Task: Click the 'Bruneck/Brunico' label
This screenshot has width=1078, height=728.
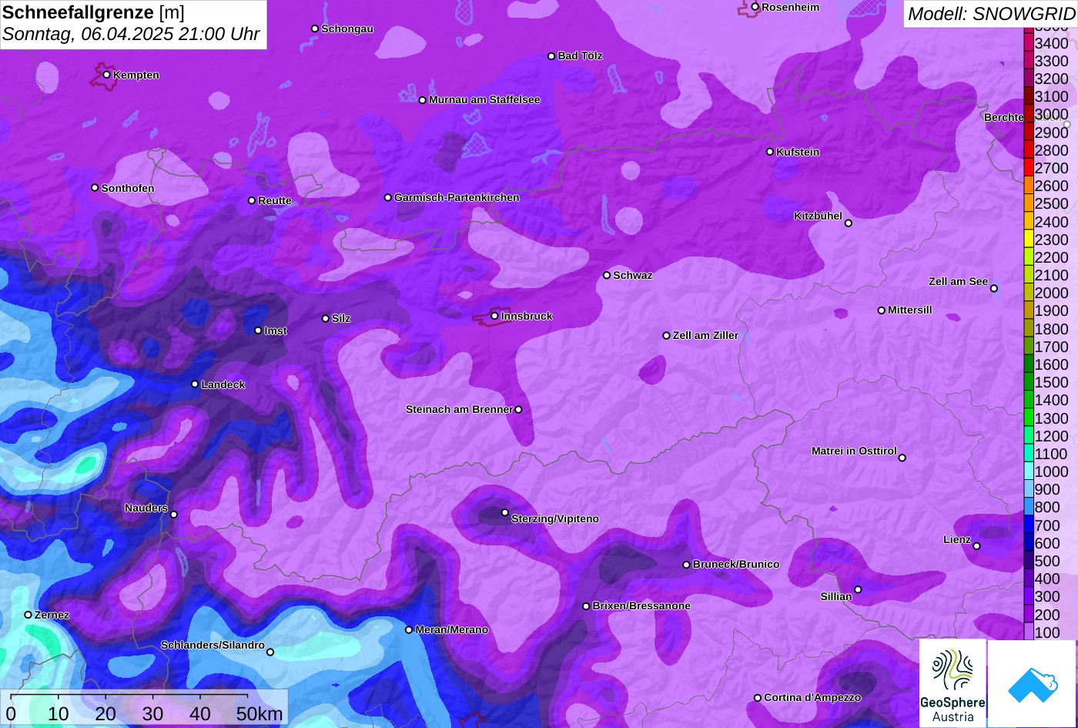Action: (x=736, y=565)
